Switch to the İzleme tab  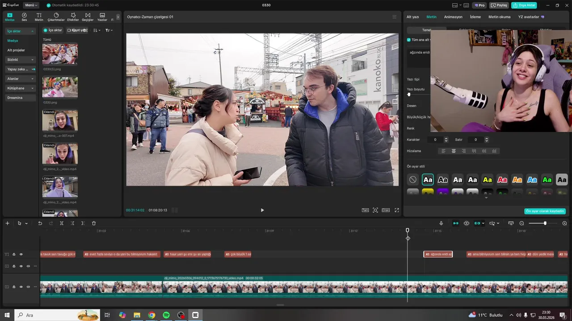click(475, 17)
